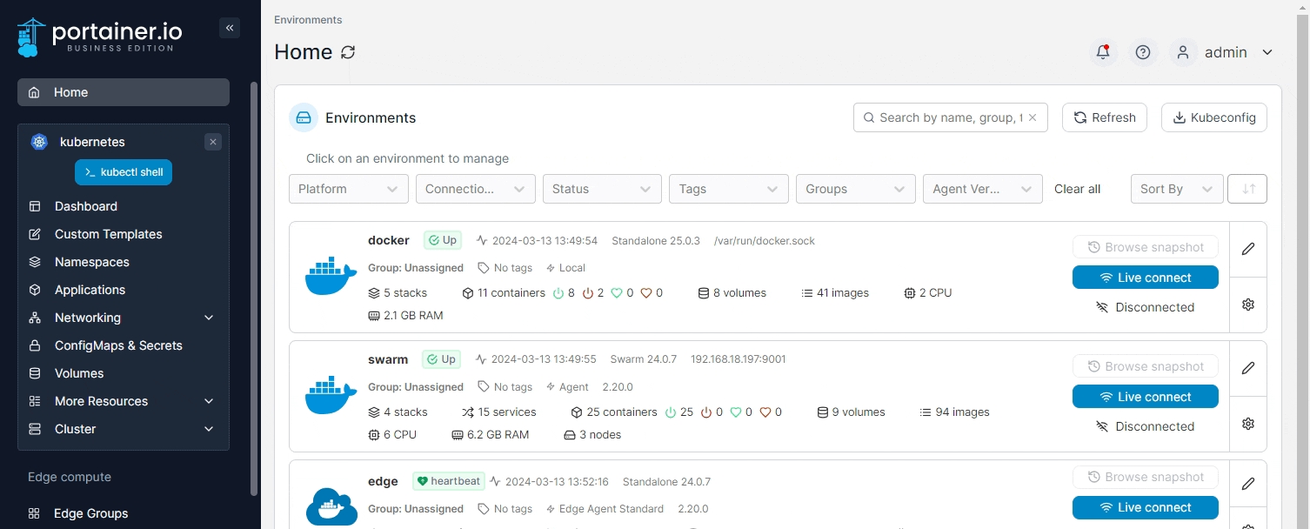This screenshot has height=529, width=1310.
Task: Clear the search field with X icon
Action: (1033, 117)
